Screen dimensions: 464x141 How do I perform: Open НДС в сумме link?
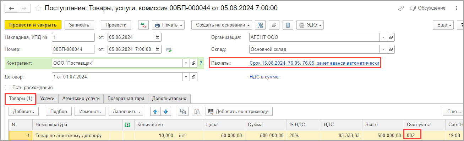[x=264, y=77]
